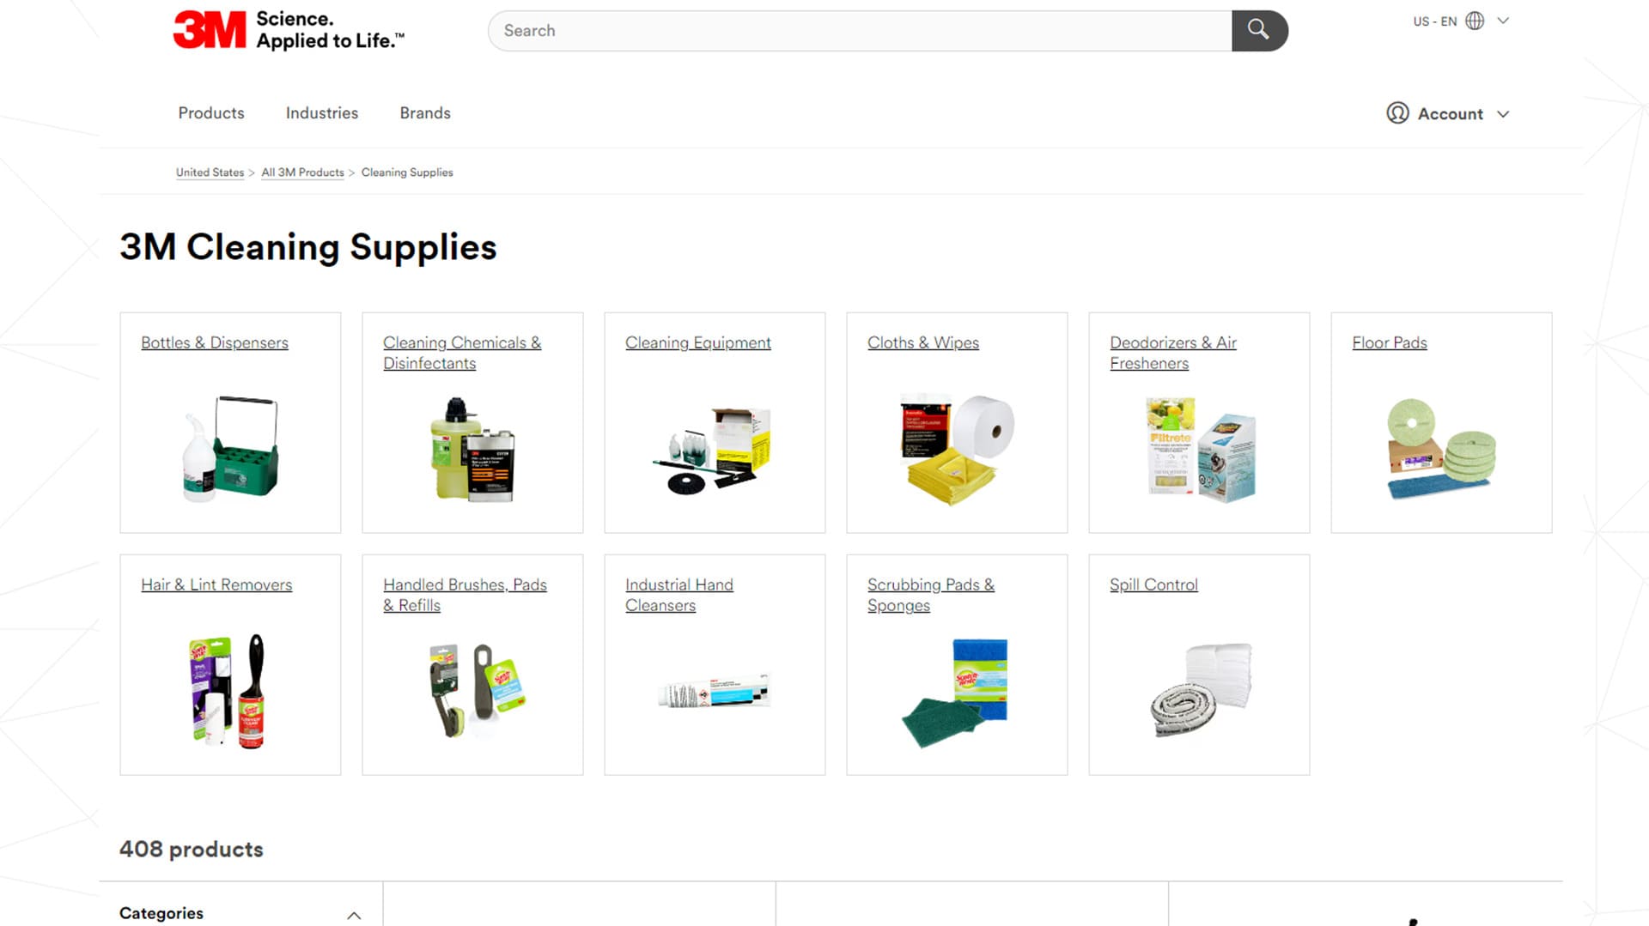Expand the Account dropdown chevron
This screenshot has height=926, width=1649.
tap(1503, 114)
